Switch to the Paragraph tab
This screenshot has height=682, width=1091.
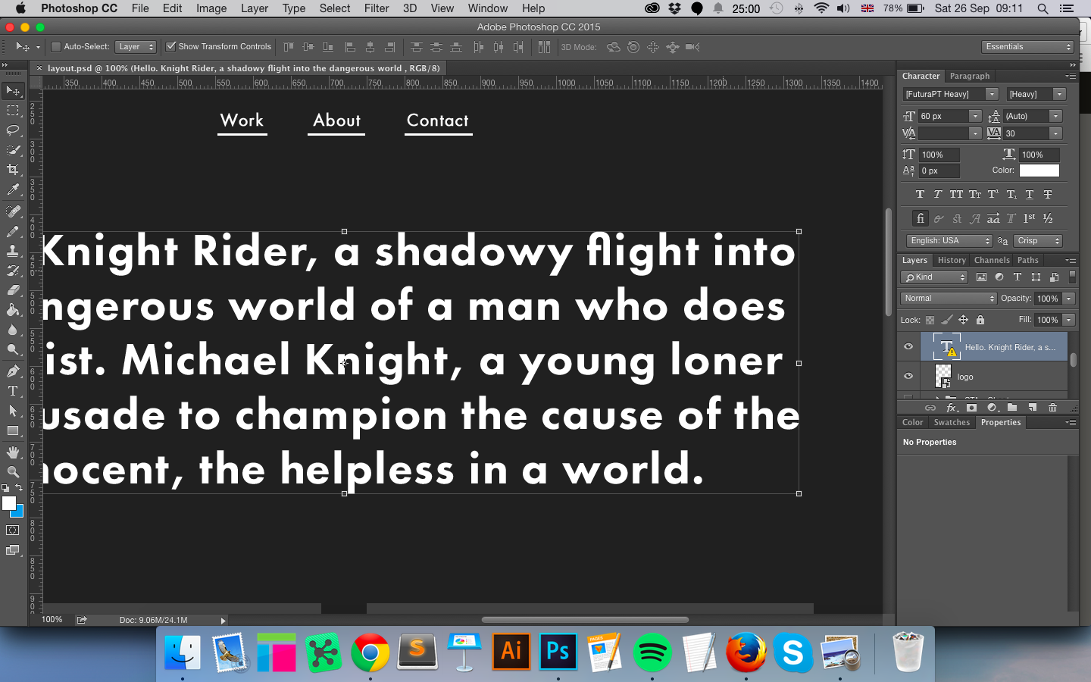[970, 76]
